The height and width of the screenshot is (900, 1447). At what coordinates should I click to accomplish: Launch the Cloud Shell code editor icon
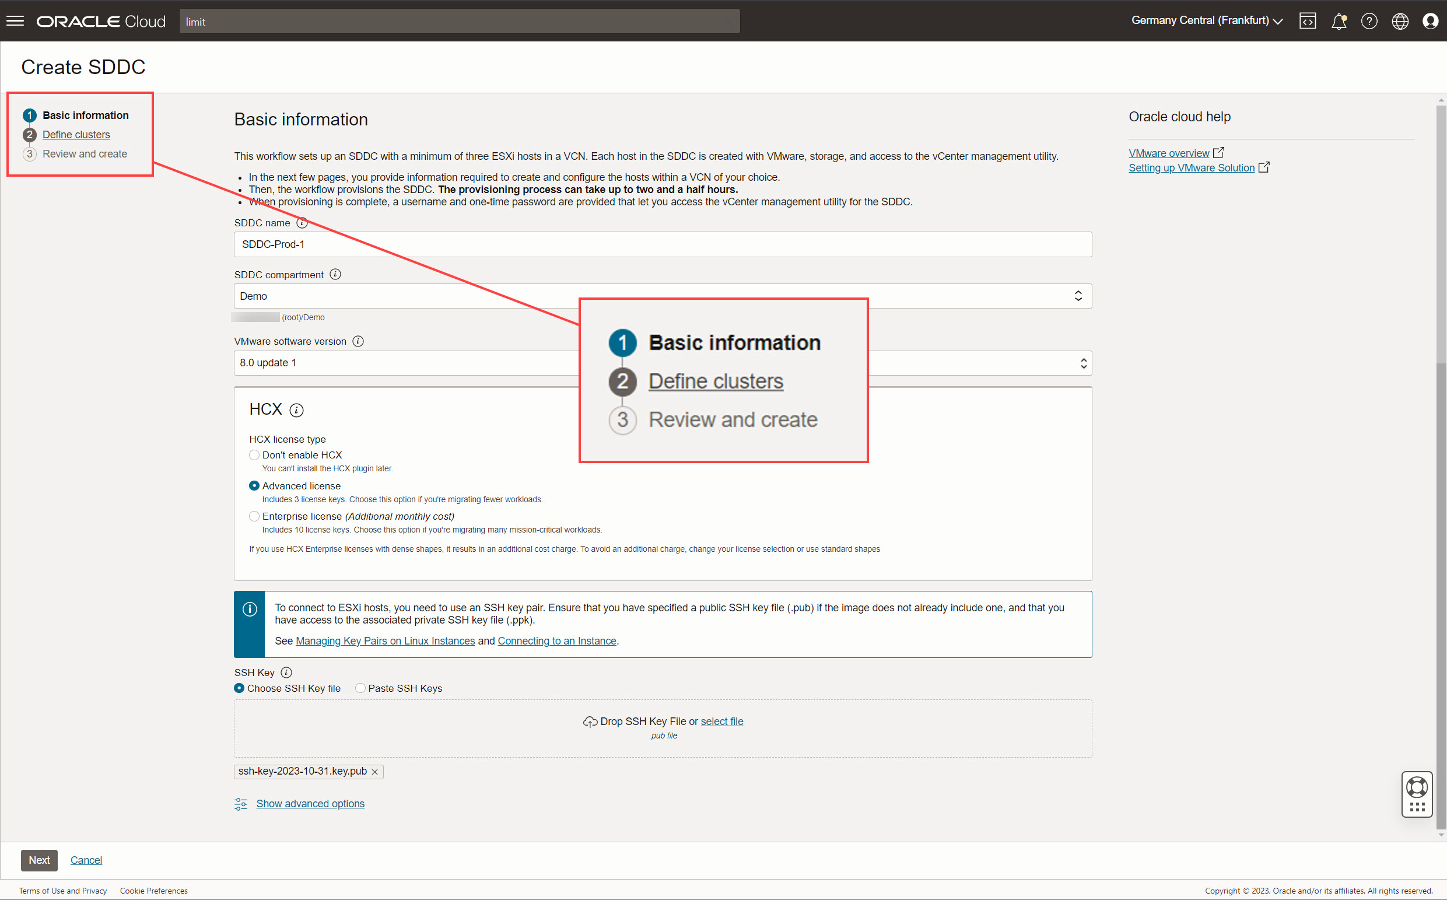click(x=1308, y=21)
